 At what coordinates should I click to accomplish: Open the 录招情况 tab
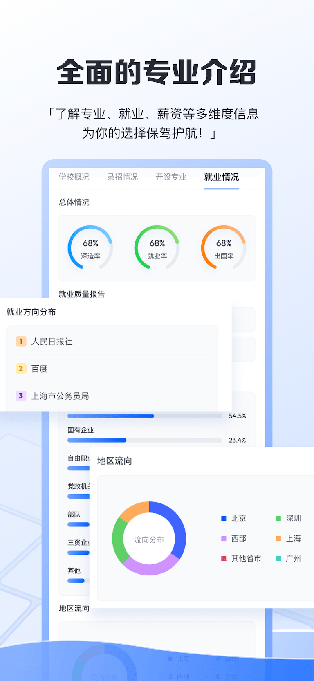tap(123, 177)
